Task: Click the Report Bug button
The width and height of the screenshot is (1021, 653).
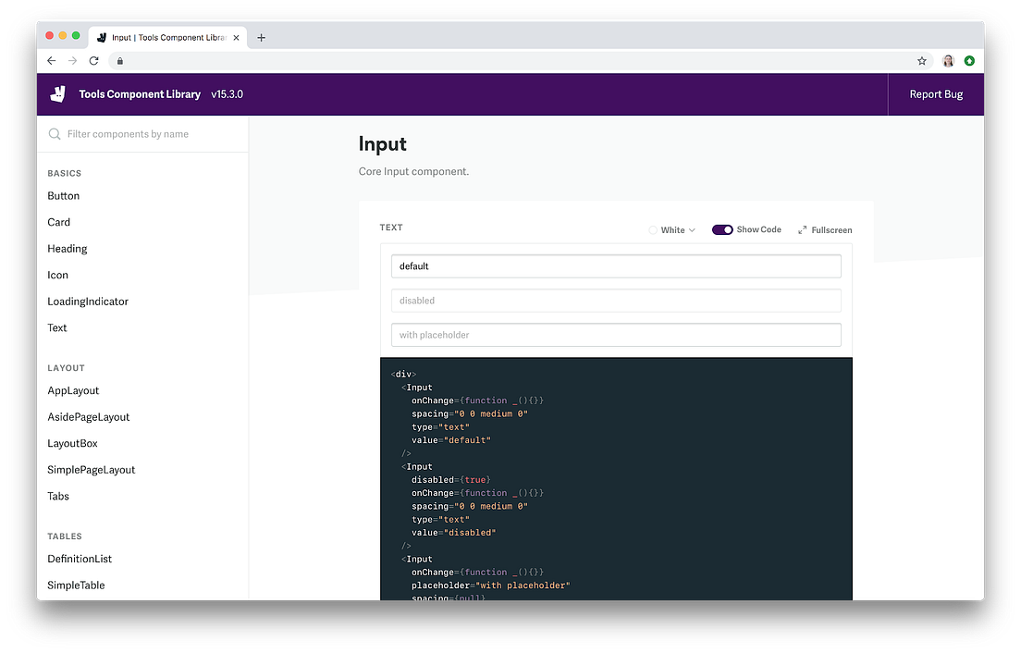Action: point(936,94)
